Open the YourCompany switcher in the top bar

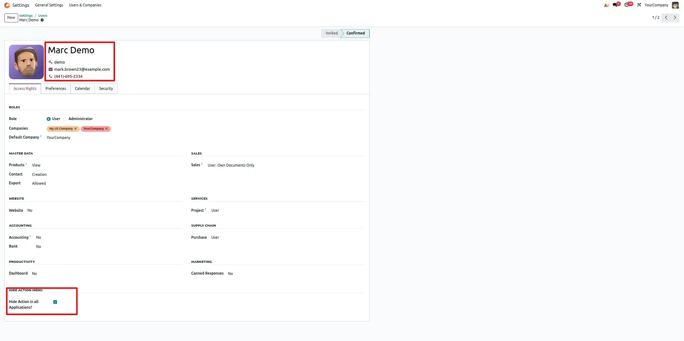tap(656, 5)
